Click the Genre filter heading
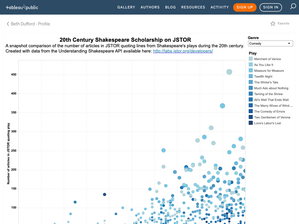This screenshot has height=224, width=299. point(253,38)
